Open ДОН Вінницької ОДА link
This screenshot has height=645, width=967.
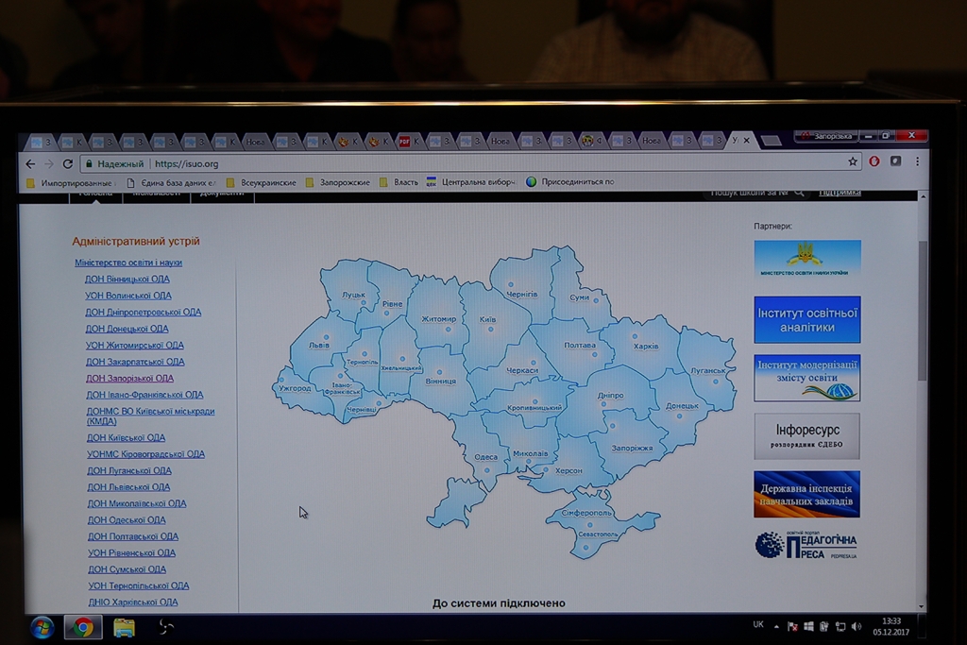(x=127, y=280)
